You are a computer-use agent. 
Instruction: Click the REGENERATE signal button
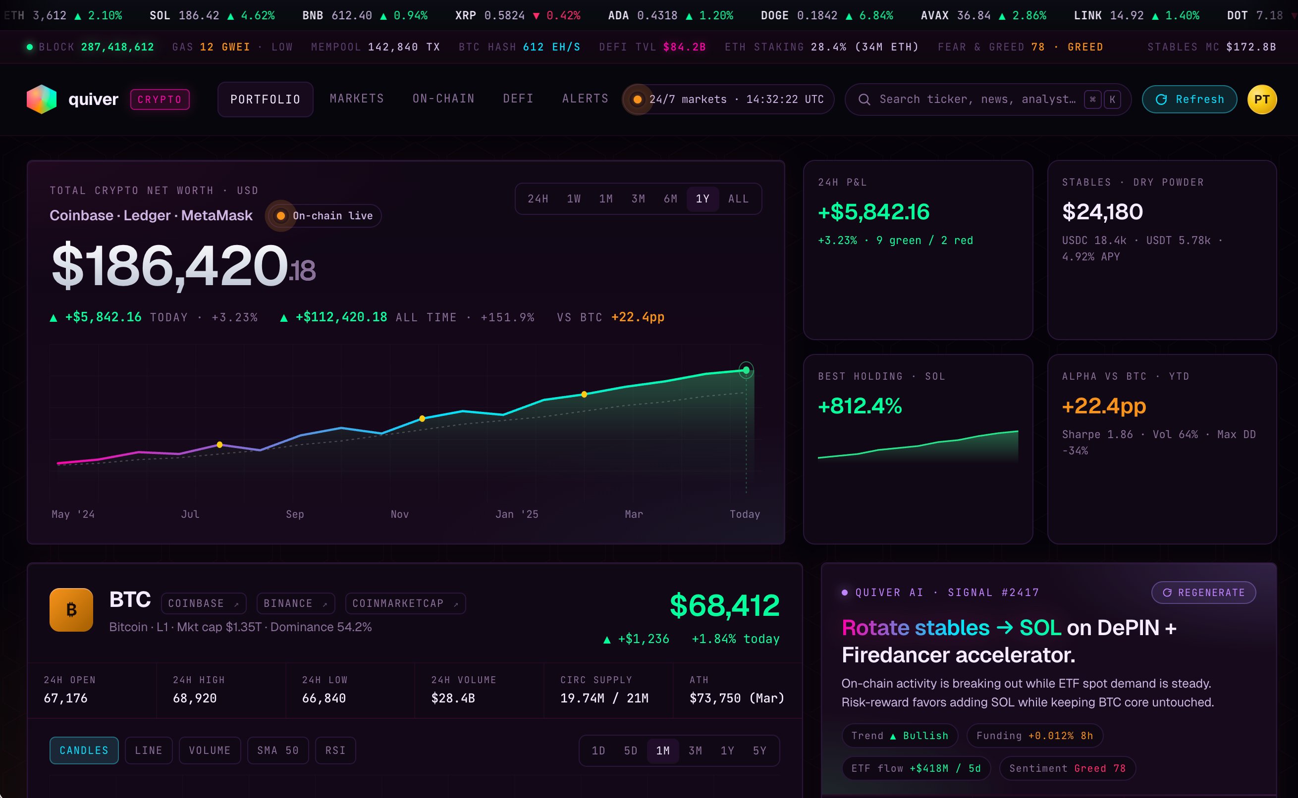(1203, 593)
